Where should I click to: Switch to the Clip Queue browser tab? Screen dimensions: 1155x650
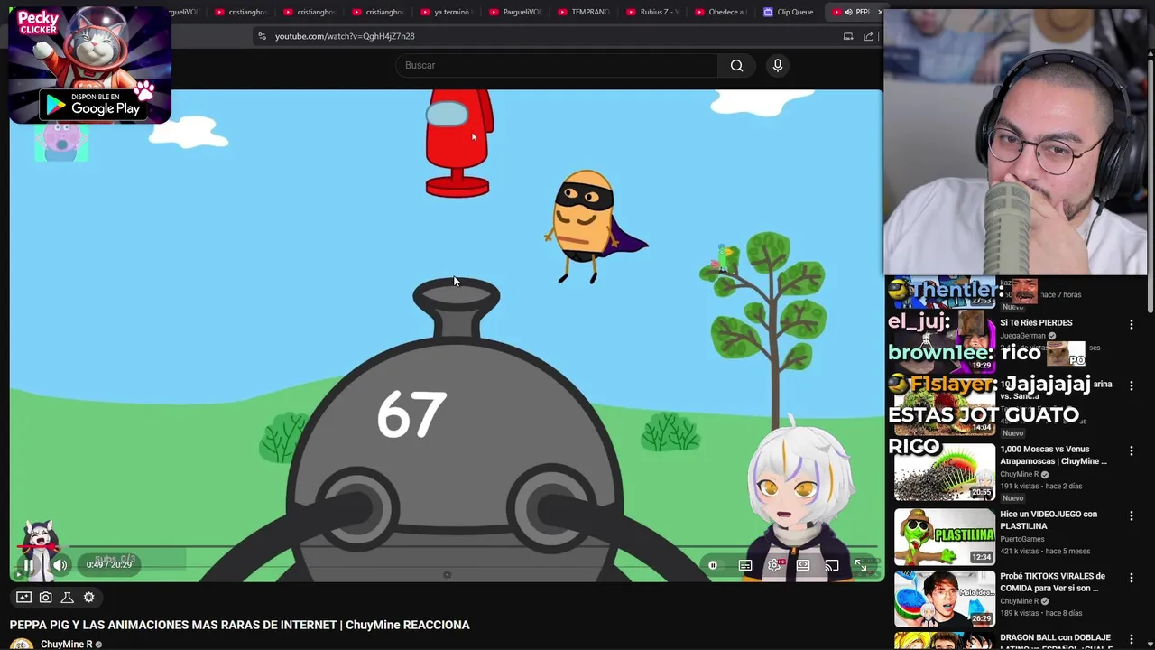[x=789, y=12]
